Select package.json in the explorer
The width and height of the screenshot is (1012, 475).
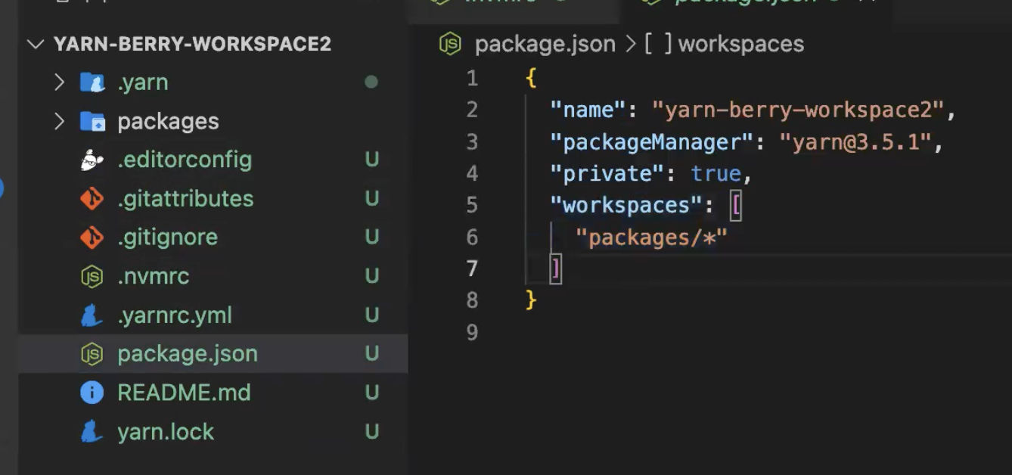coord(188,354)
